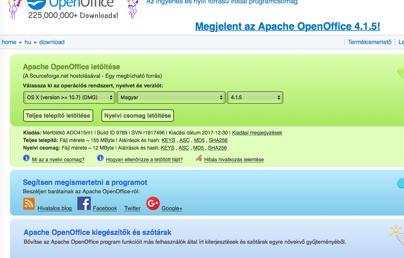The height and width of the screenshot is (258, 404).
Task: Open the SHA256 link in the Teljes telepítő row
Action: [218, 140]
